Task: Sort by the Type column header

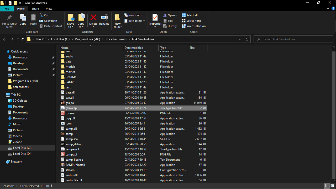Action: click(x=173, y=48)
